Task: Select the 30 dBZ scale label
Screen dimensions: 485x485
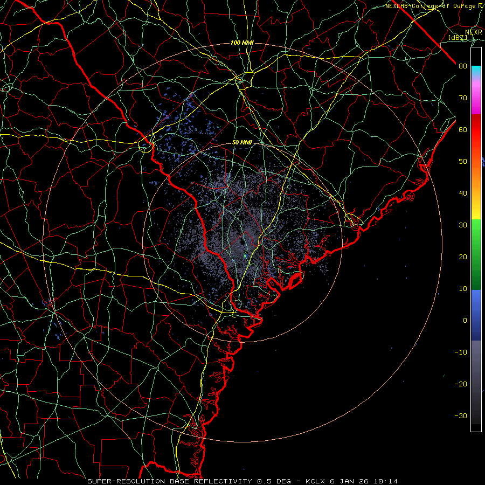Action: click(x=463, y=225)
